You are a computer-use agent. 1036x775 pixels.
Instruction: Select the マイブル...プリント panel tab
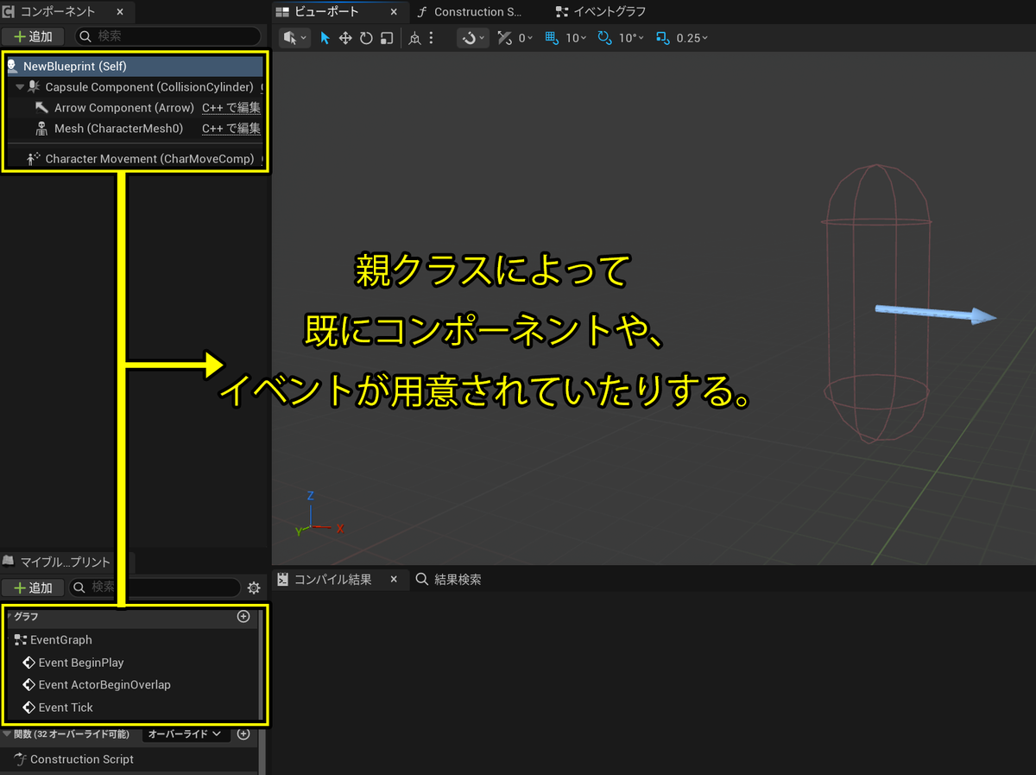pos(58,562)
